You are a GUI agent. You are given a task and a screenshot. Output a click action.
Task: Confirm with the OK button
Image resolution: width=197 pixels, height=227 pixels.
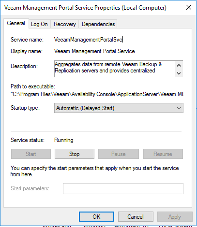click(96, 217)
